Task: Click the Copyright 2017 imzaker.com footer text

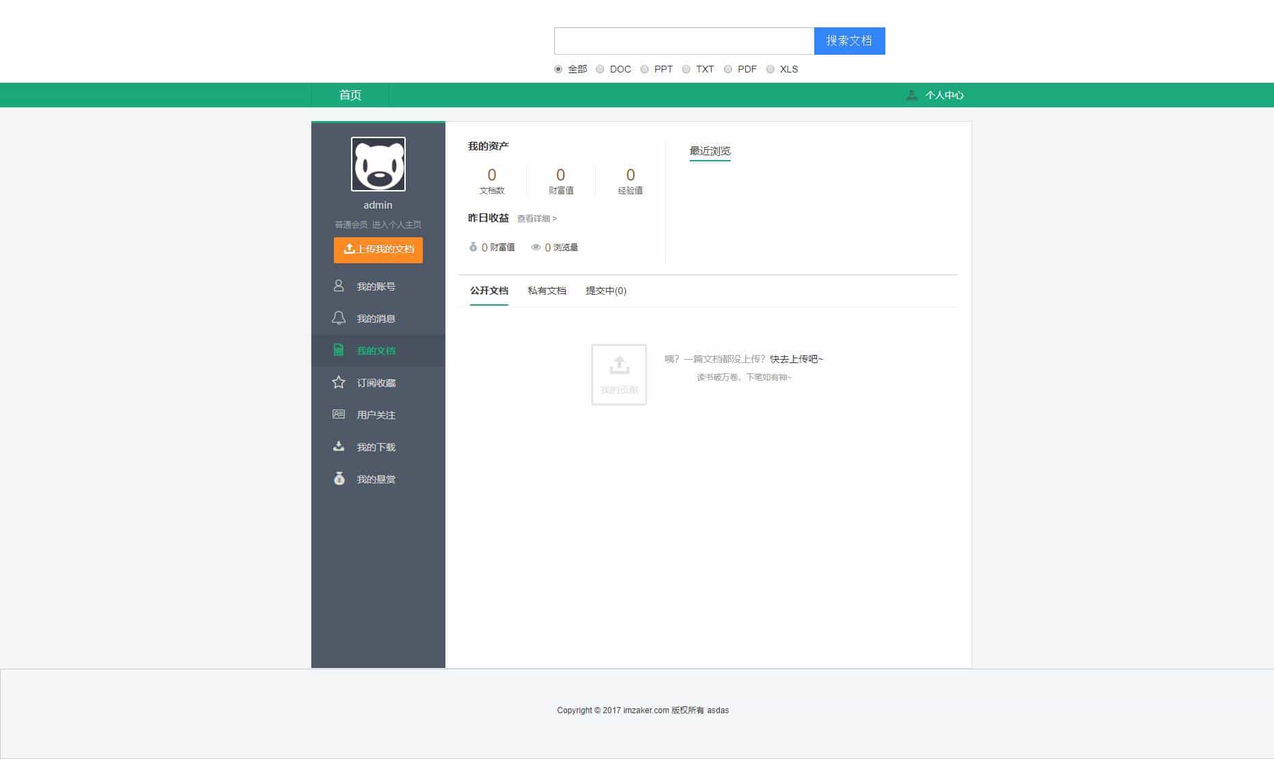Action: (x=643, y=710)
